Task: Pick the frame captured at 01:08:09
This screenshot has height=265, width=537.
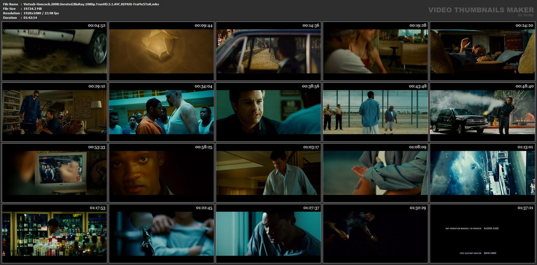Action: (375, 173)
